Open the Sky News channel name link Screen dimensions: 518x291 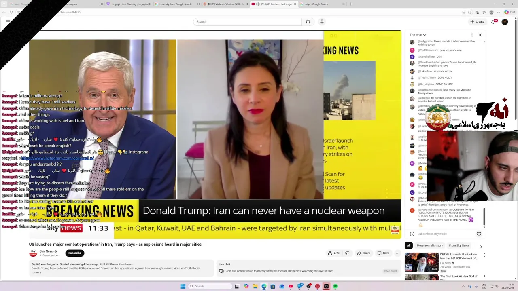pos(47,251)
